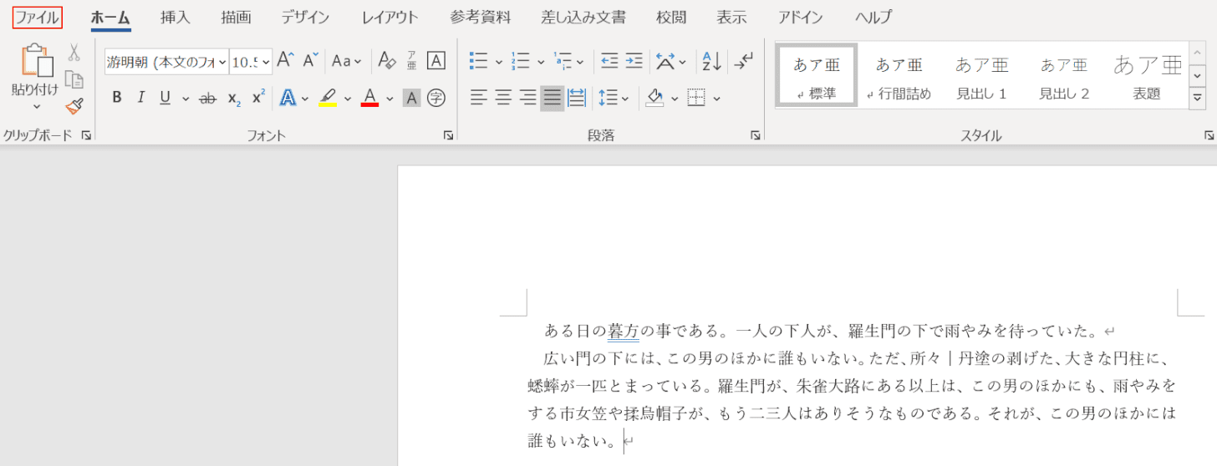Viewport: 1217px width, 466px height.
Task: Select the 行間詰め style
Action: click(x=899, y=75)
